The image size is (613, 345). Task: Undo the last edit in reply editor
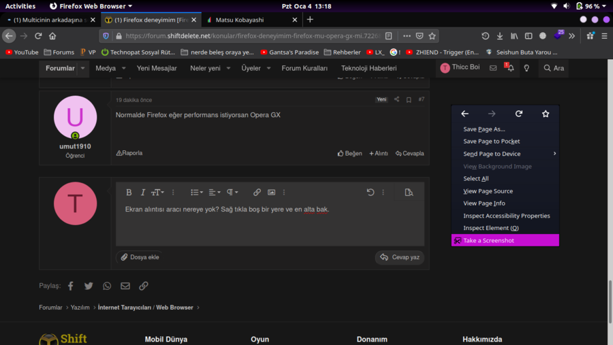(x=371, y=193)
